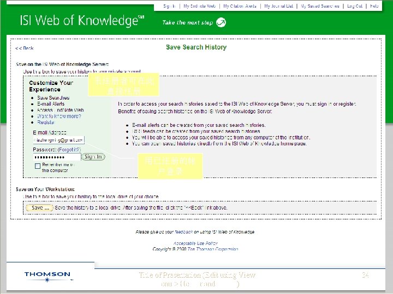Focus the Password input field
The image size is (393, 294).
57,157
